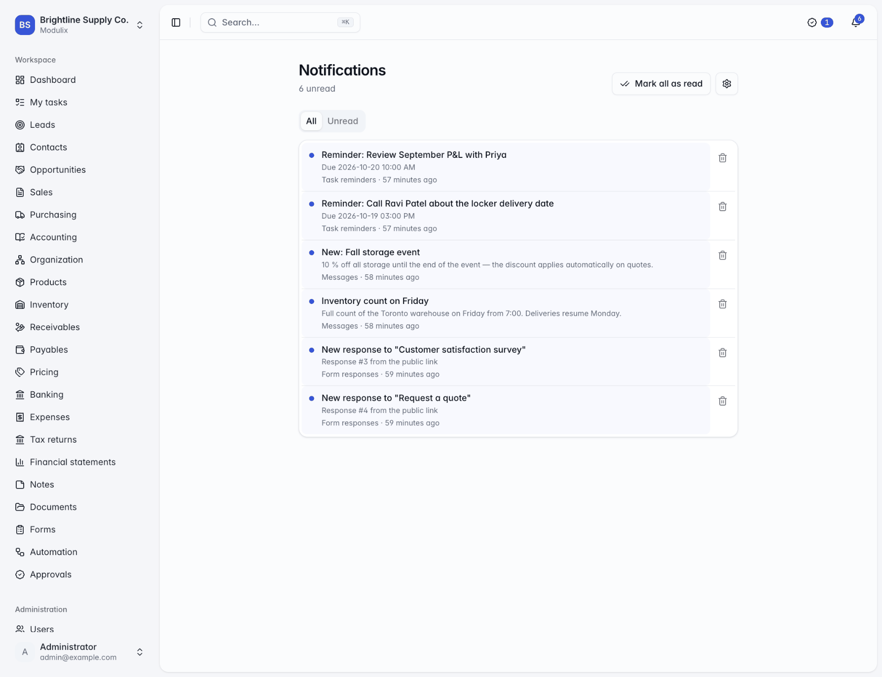The image size is (882, 677).
Task: Go to the Forms section
Action: pos(79,529)
